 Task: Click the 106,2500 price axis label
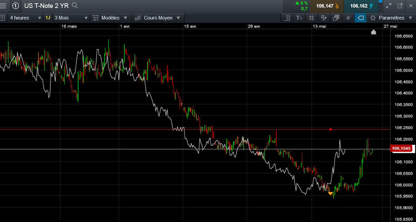[x=404, y=128]
